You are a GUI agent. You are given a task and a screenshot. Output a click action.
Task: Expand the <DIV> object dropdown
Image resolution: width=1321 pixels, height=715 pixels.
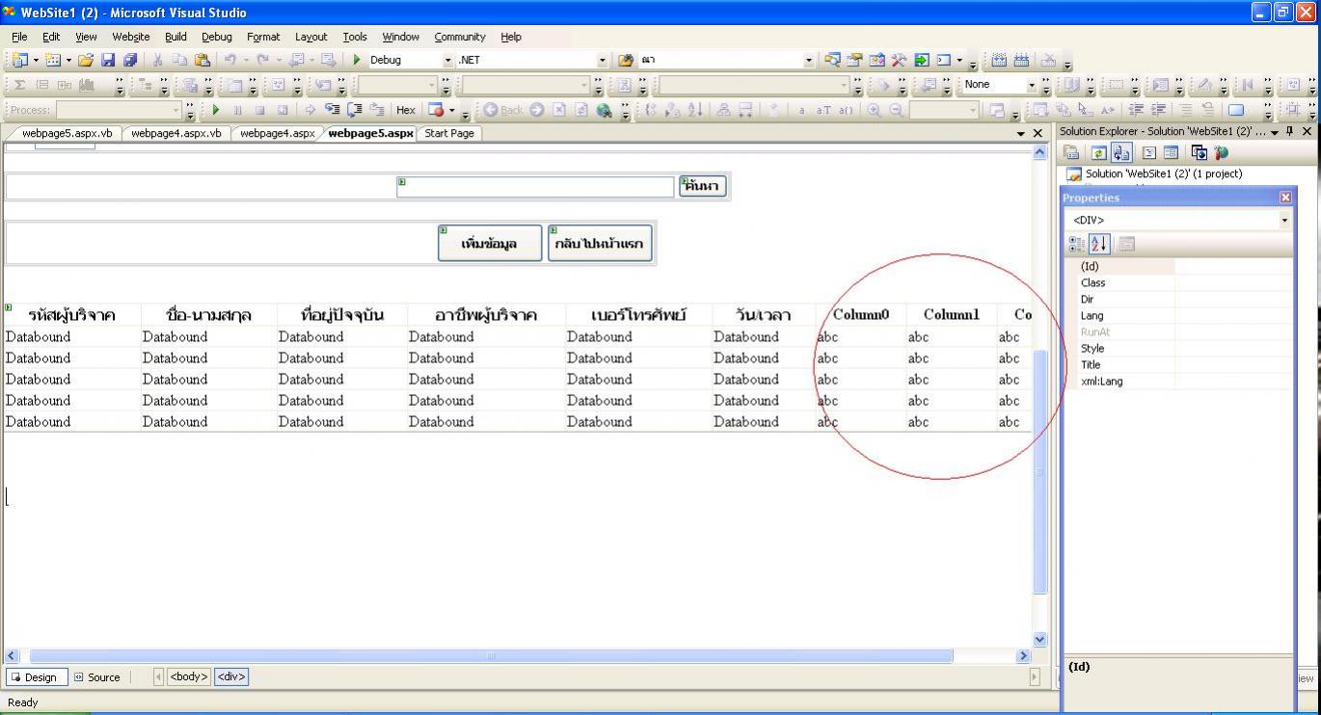click(1283, 221)
